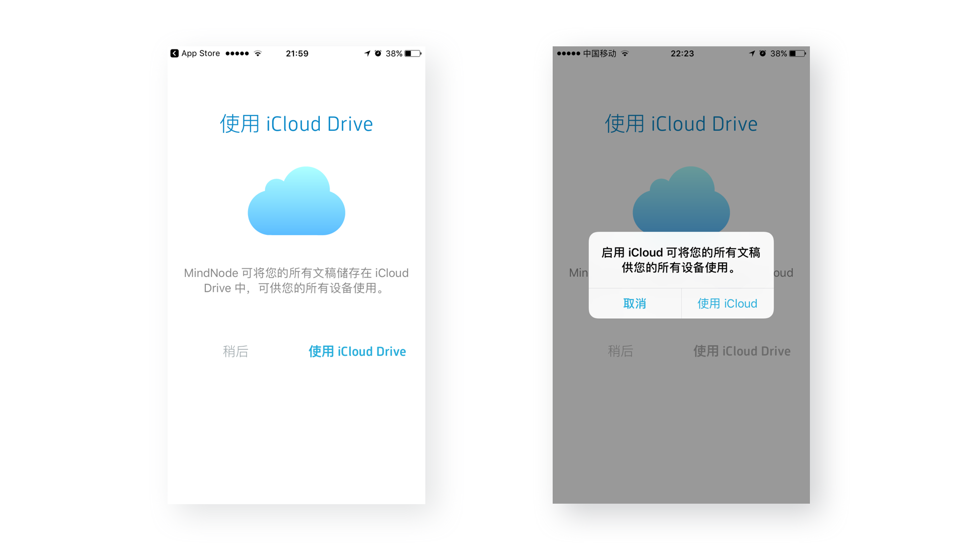Tap the blue 使用 iCloud Drive button on the left screen

click(x=357, y=351)
